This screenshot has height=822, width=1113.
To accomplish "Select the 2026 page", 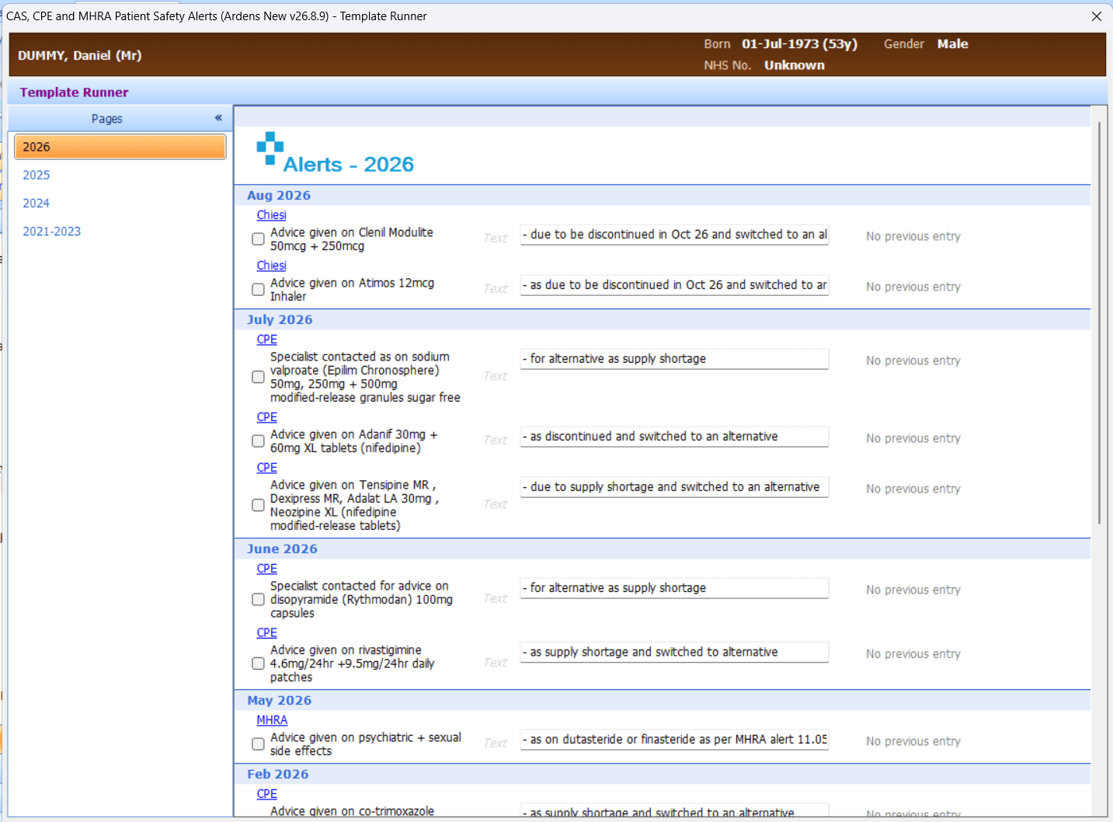I will pyautogui.click(x=120, y=147).
